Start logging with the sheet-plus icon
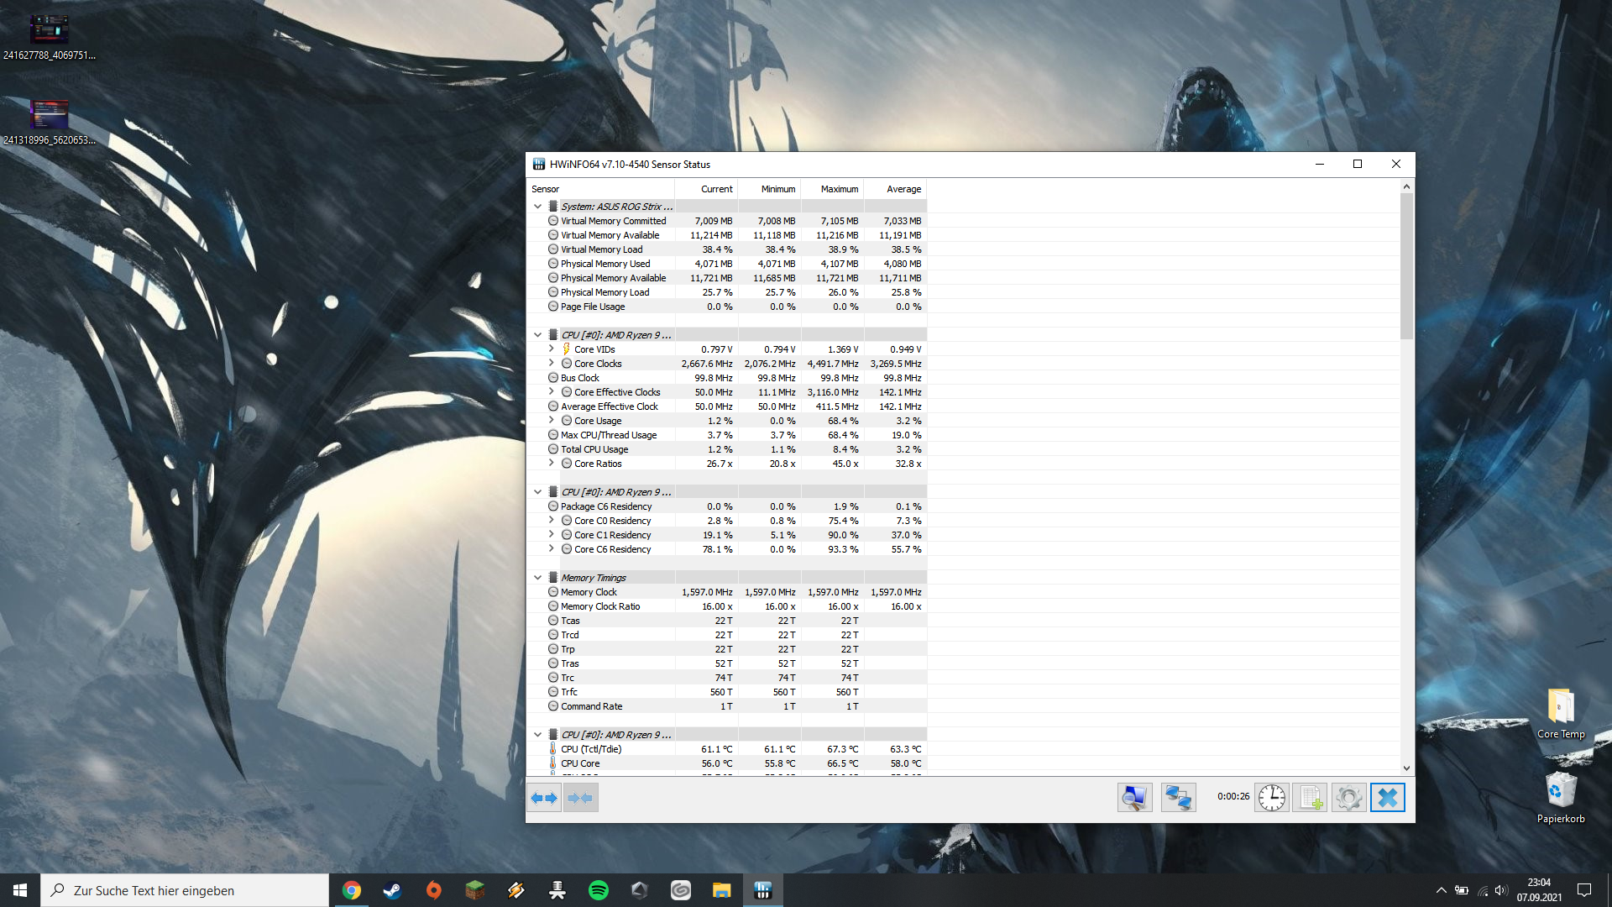The height and width of the screenshot is (907, 1612). click(1310, 798)
